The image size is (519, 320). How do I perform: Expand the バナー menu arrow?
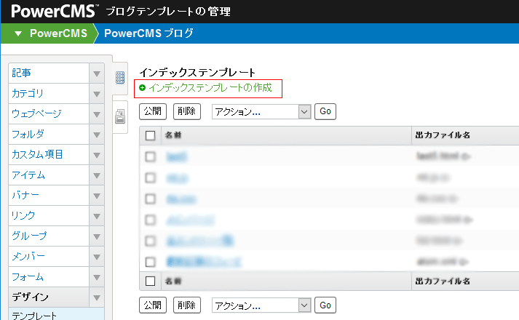click(97, 196)
